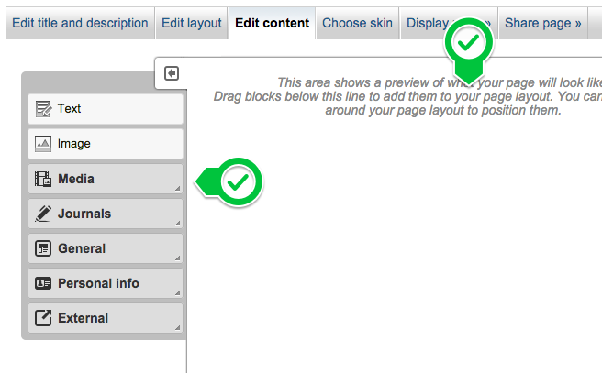Click the Text block edit icon

(43, 109)
